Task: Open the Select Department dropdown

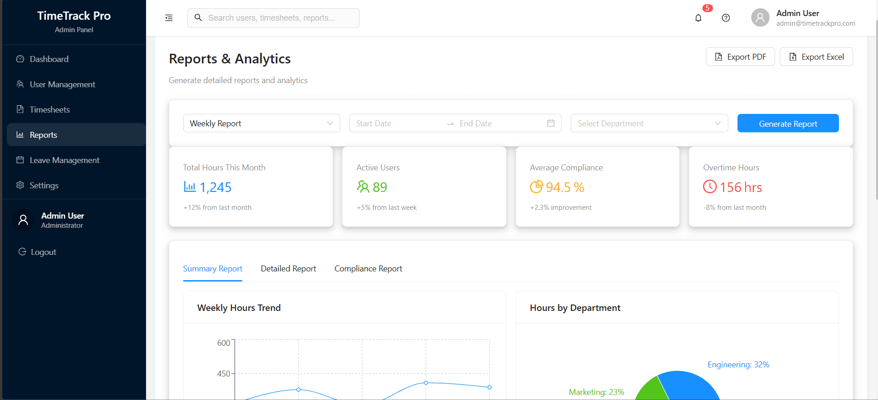Action: click(649, 123)
